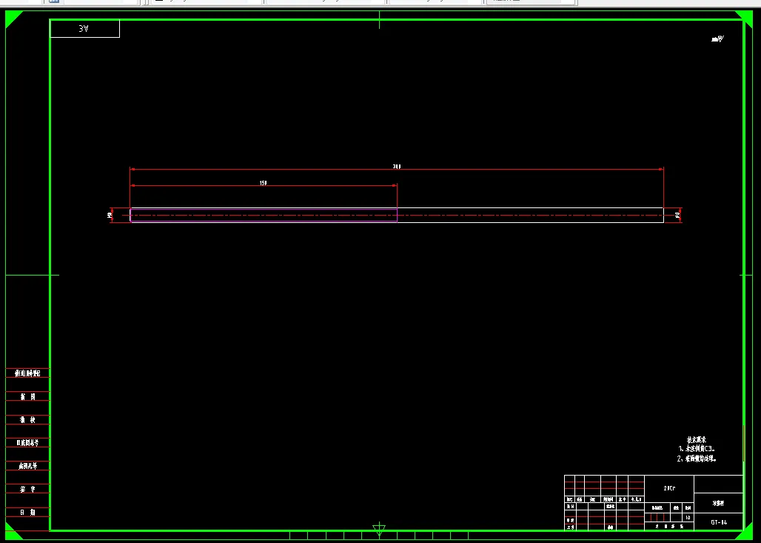Click the 阶段标记 cell in title block
The width and height of the screenshot is (761, 543).
(x=657, y=507)
